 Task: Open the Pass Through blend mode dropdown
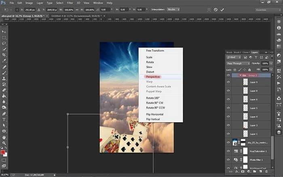238,63
